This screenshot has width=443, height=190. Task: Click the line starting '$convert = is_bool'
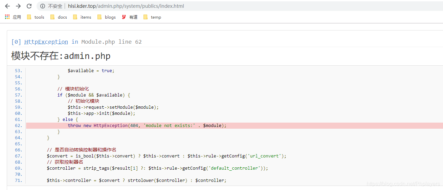click(167, 156)
